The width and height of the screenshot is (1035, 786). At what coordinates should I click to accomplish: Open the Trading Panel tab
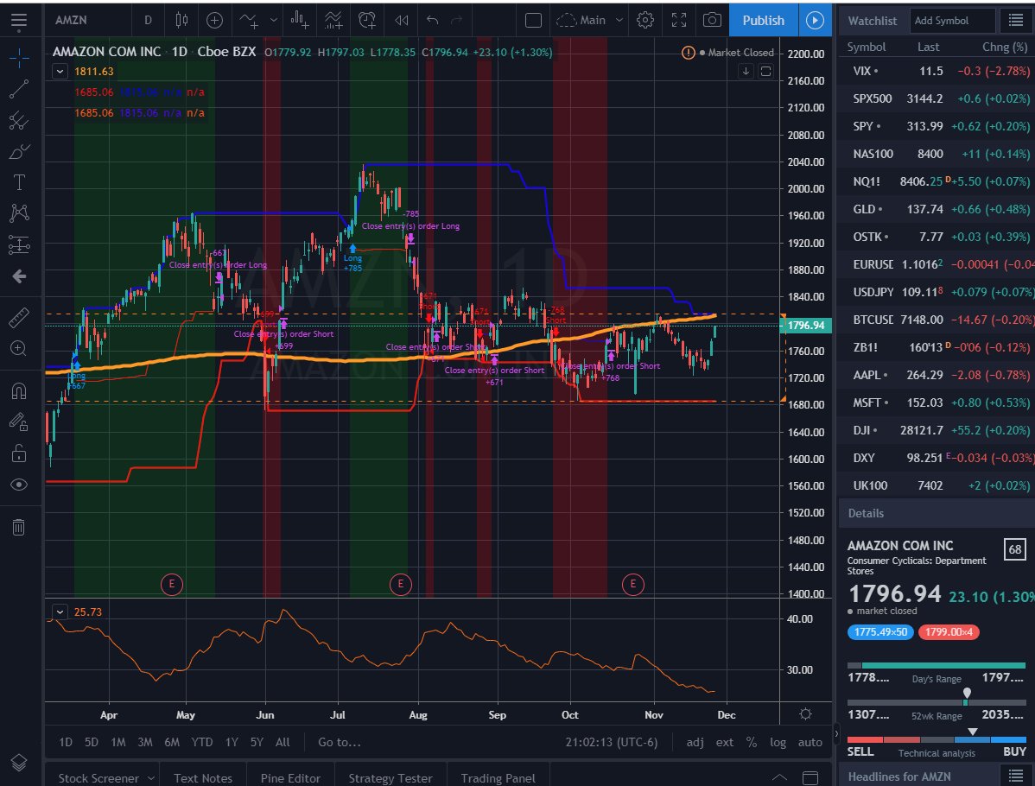coord(498,778)
